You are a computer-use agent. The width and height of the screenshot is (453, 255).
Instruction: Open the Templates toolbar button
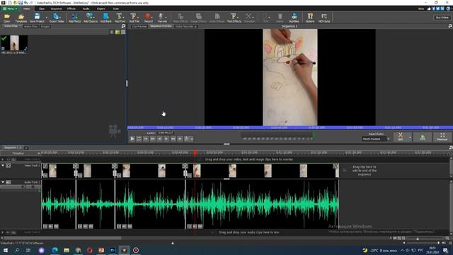pyautogui.click(x=21, y=17)
